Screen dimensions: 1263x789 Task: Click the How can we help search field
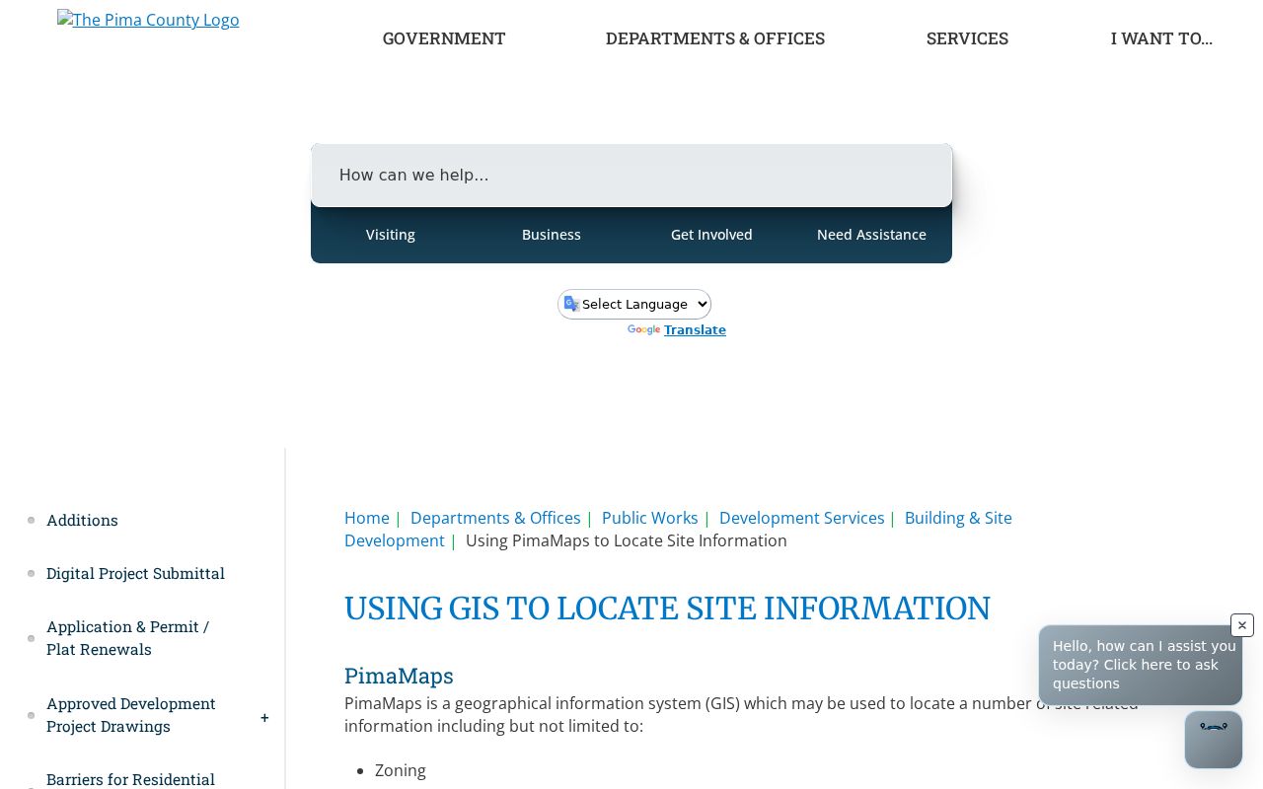[x=631, y=176]
